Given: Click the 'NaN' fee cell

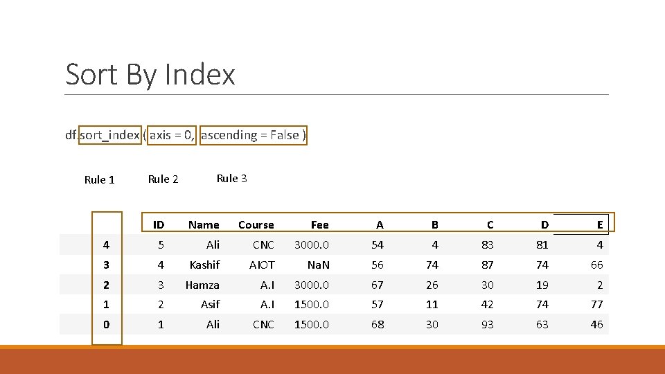Looking at the screenshot, I should (318, 265).
